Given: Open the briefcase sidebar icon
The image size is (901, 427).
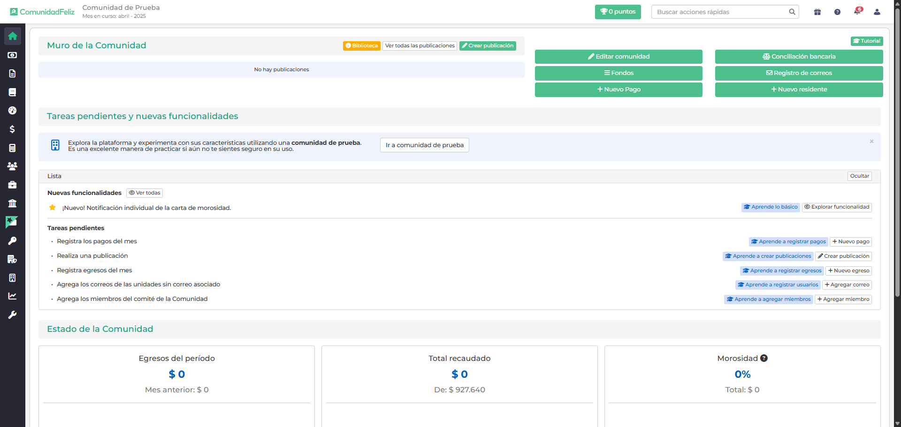Looking at the screenshot, I should 13,185.
